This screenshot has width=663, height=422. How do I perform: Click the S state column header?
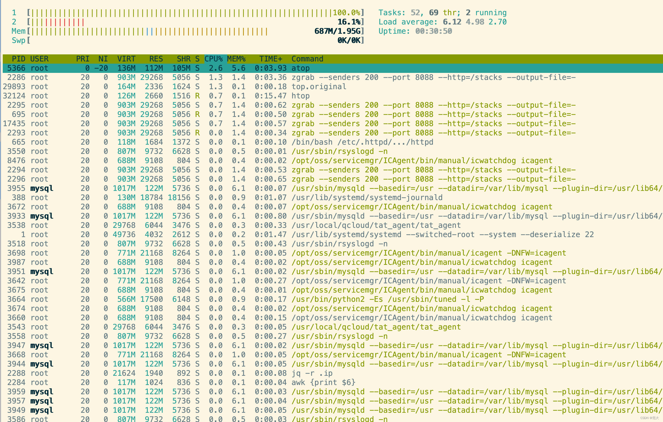tap(197, 59)
